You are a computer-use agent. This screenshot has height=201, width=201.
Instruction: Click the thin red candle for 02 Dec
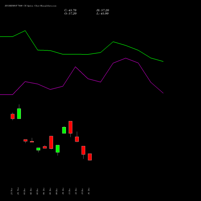coord(32,142)
